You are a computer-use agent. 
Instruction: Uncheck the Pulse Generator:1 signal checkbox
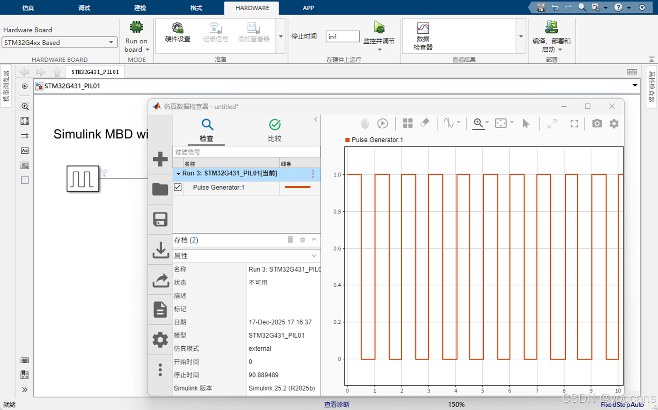[178, 187]
